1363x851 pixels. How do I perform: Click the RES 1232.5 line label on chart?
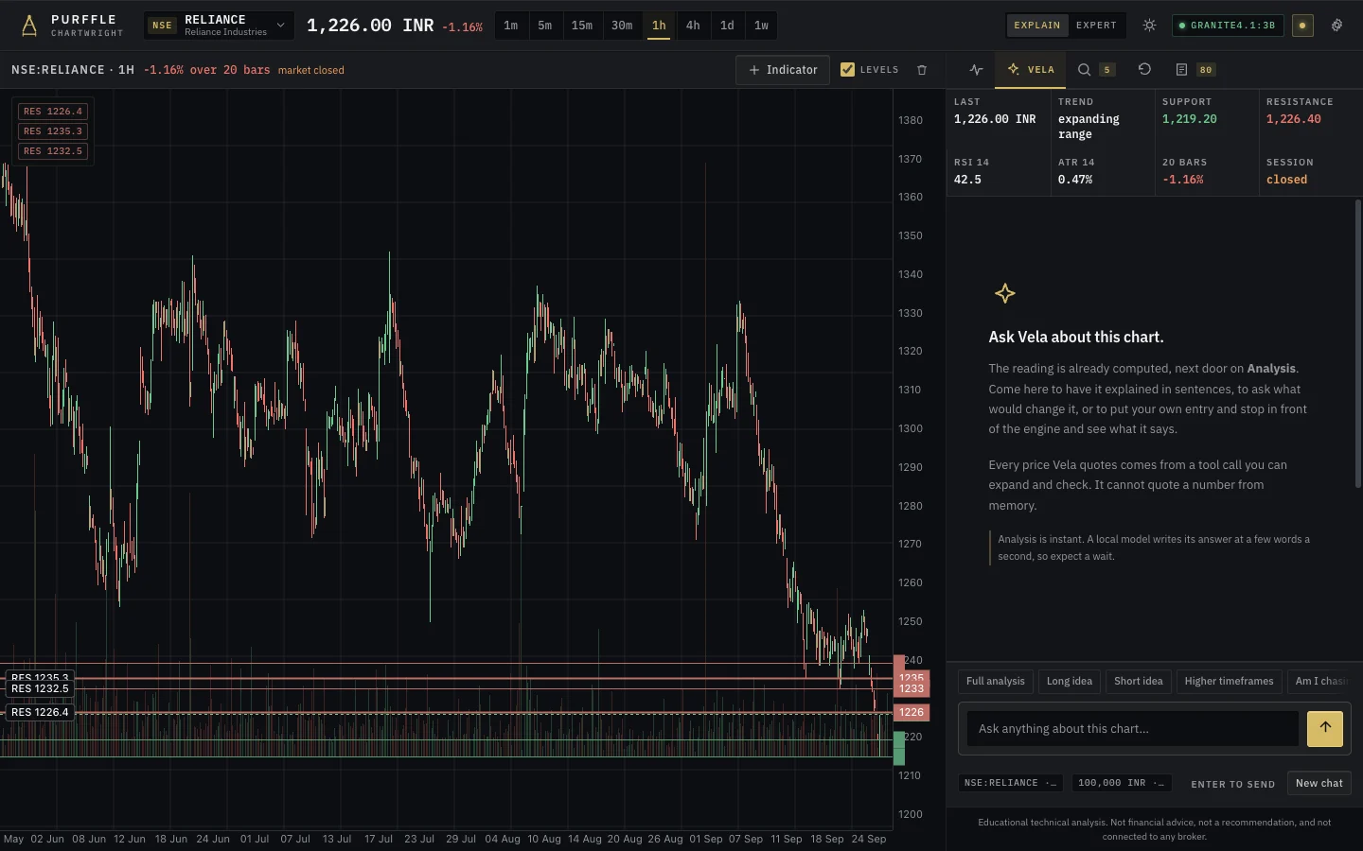click(x=40, y=689)
